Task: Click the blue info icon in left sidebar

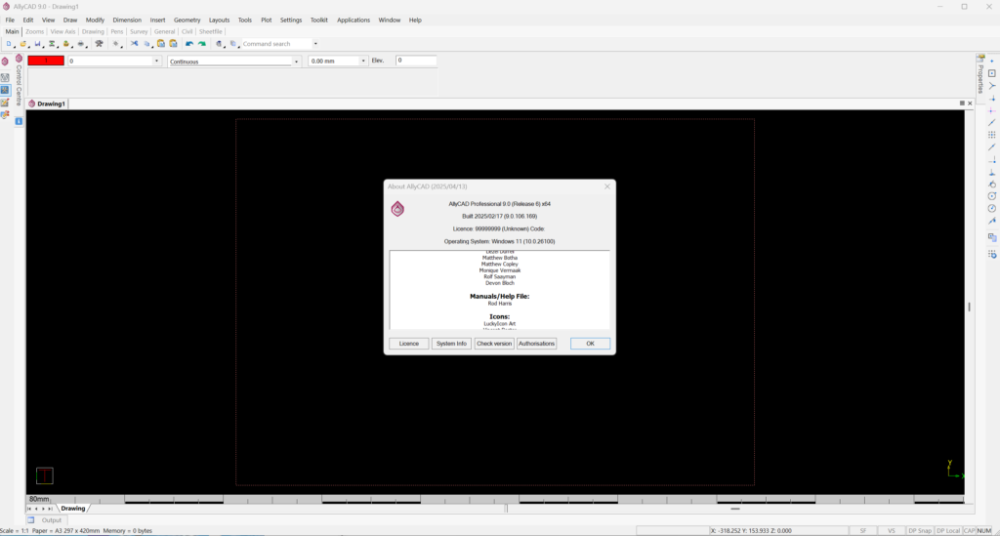Action: 19,121
